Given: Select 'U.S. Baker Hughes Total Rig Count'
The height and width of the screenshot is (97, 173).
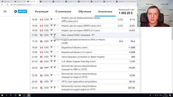Looking at the screenshot, I should (78, 61).
